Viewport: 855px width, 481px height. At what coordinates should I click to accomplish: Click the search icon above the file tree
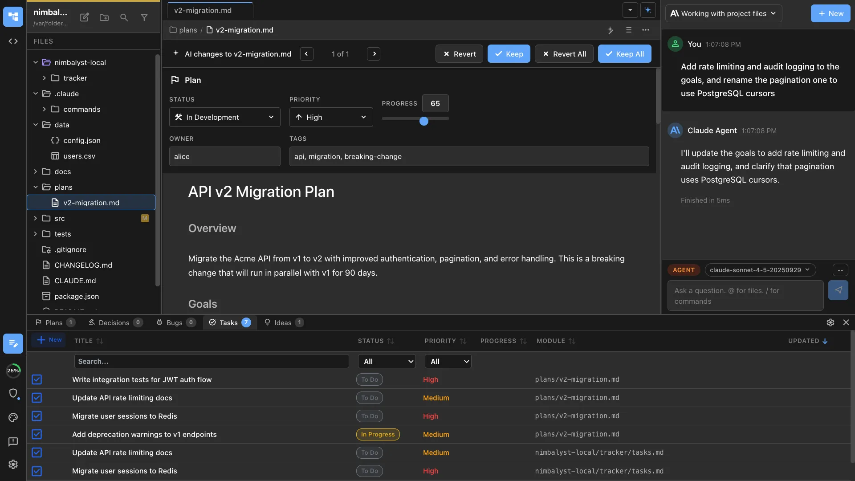click(124, 17)
